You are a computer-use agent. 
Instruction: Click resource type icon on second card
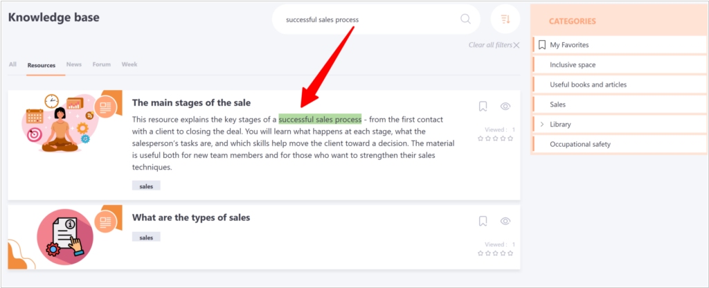tap(105, 222)
